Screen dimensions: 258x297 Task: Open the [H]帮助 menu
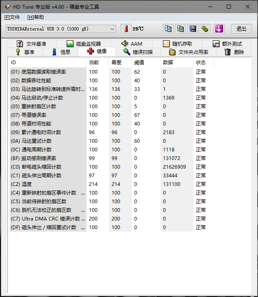pos(36,17)
